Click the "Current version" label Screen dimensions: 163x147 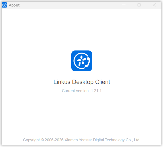[76, 91]
